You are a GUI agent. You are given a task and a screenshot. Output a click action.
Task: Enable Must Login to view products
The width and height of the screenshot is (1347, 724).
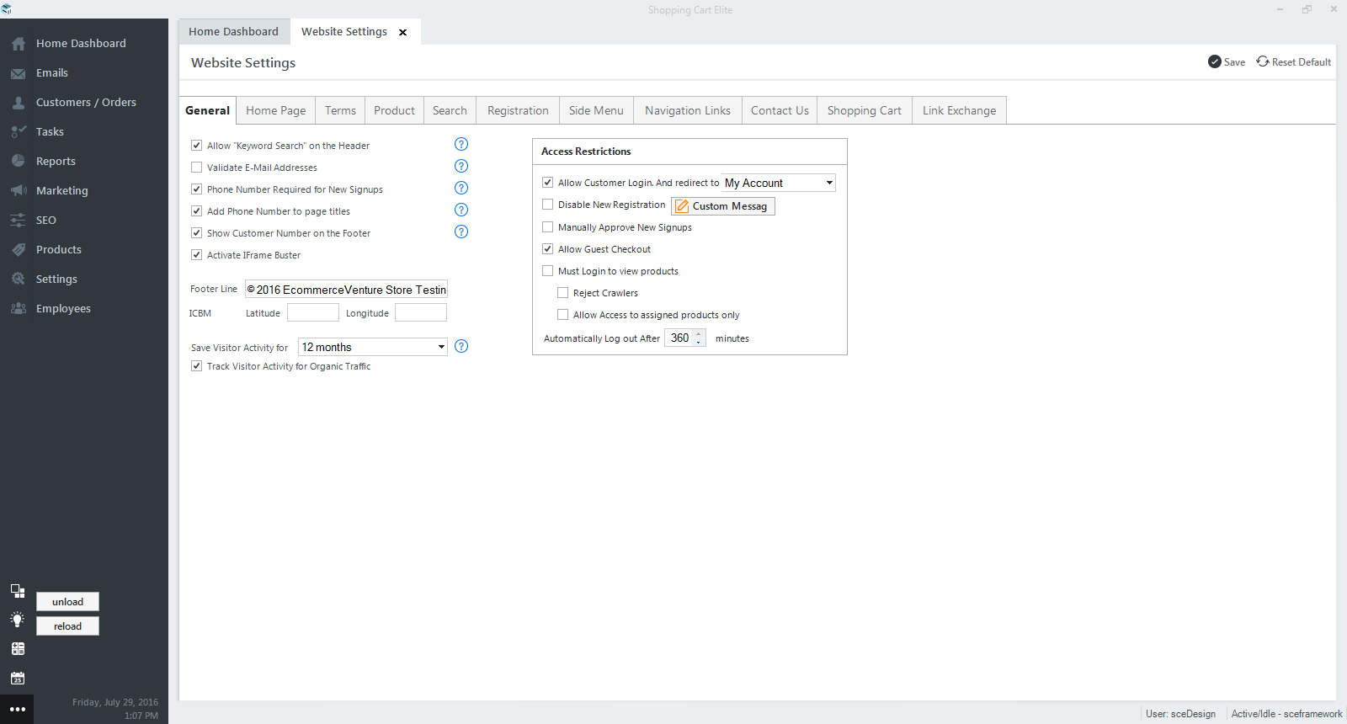pos(548,270)
